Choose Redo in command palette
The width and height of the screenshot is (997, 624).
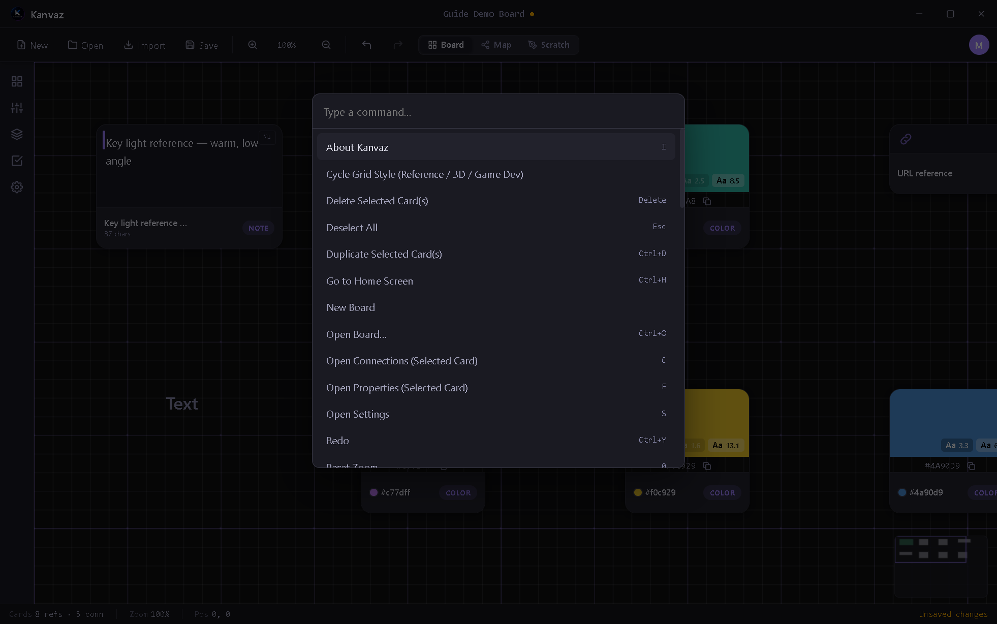(496, 440)
